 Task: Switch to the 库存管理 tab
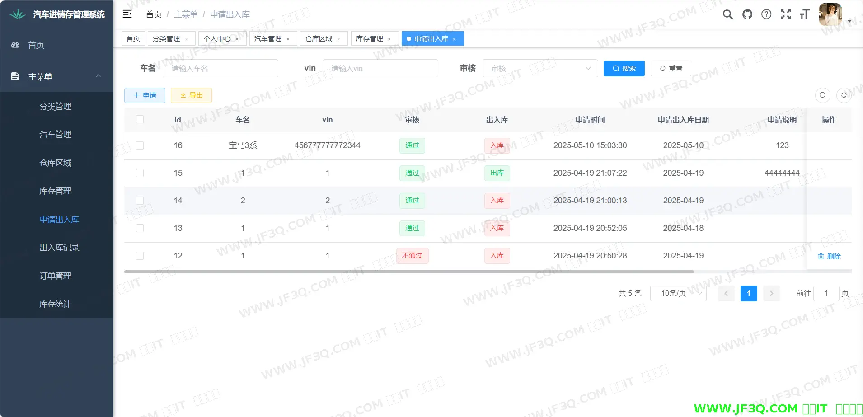pos(369,39)
